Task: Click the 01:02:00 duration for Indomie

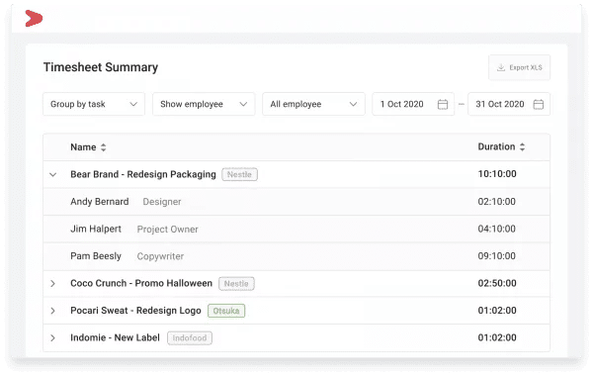Action: click(x=497, y=337)
